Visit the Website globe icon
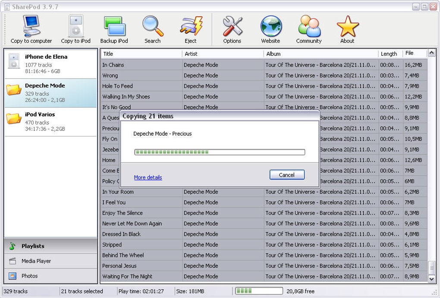Viewport: 440px width, 298px height. [x=270, y=29]
